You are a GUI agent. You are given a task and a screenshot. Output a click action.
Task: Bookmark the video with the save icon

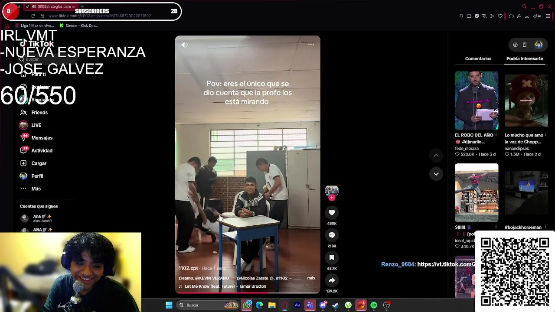click(x=332, y=257)
